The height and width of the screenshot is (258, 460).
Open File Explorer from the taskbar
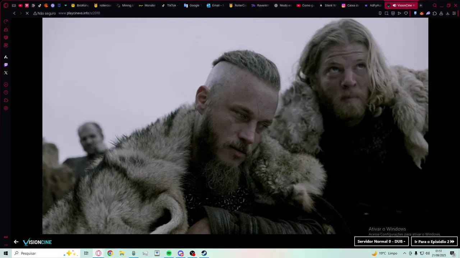[x=122, y=253]
